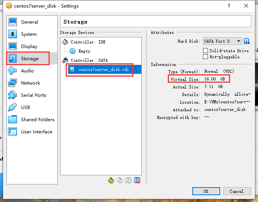Open the General settings category
Viewport: 258px width, 202px height.
32,22
